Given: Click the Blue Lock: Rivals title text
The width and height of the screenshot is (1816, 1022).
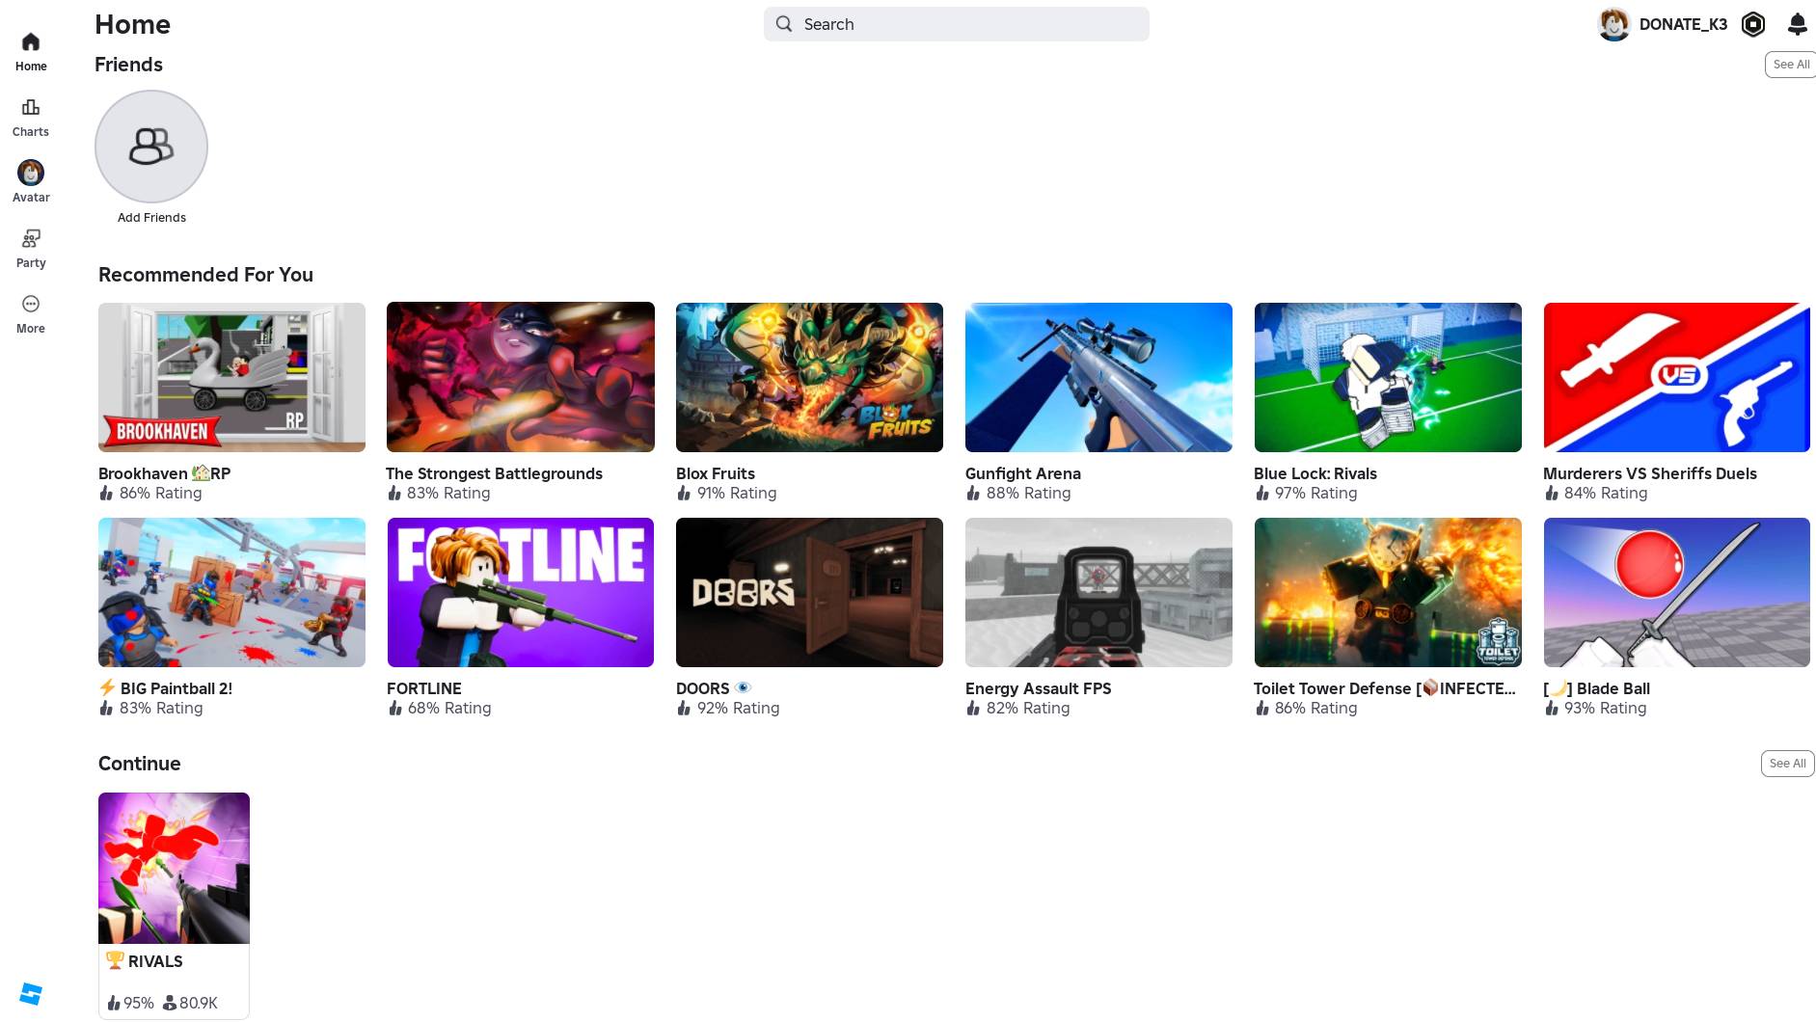Looking at the screenshot, I should (1315, 473).
